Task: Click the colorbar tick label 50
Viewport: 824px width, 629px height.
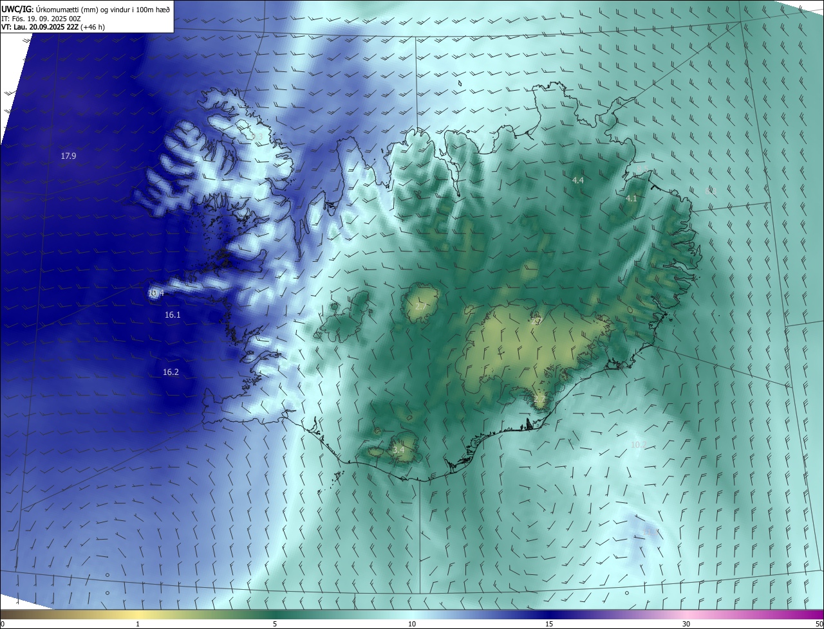Action: pyautogui.click(x=819, y=624)
